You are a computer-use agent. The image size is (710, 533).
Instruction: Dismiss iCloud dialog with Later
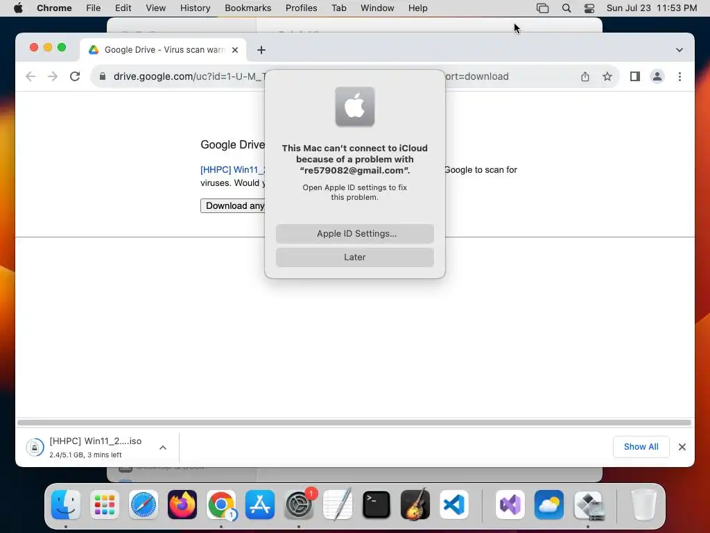coord(354,257)
